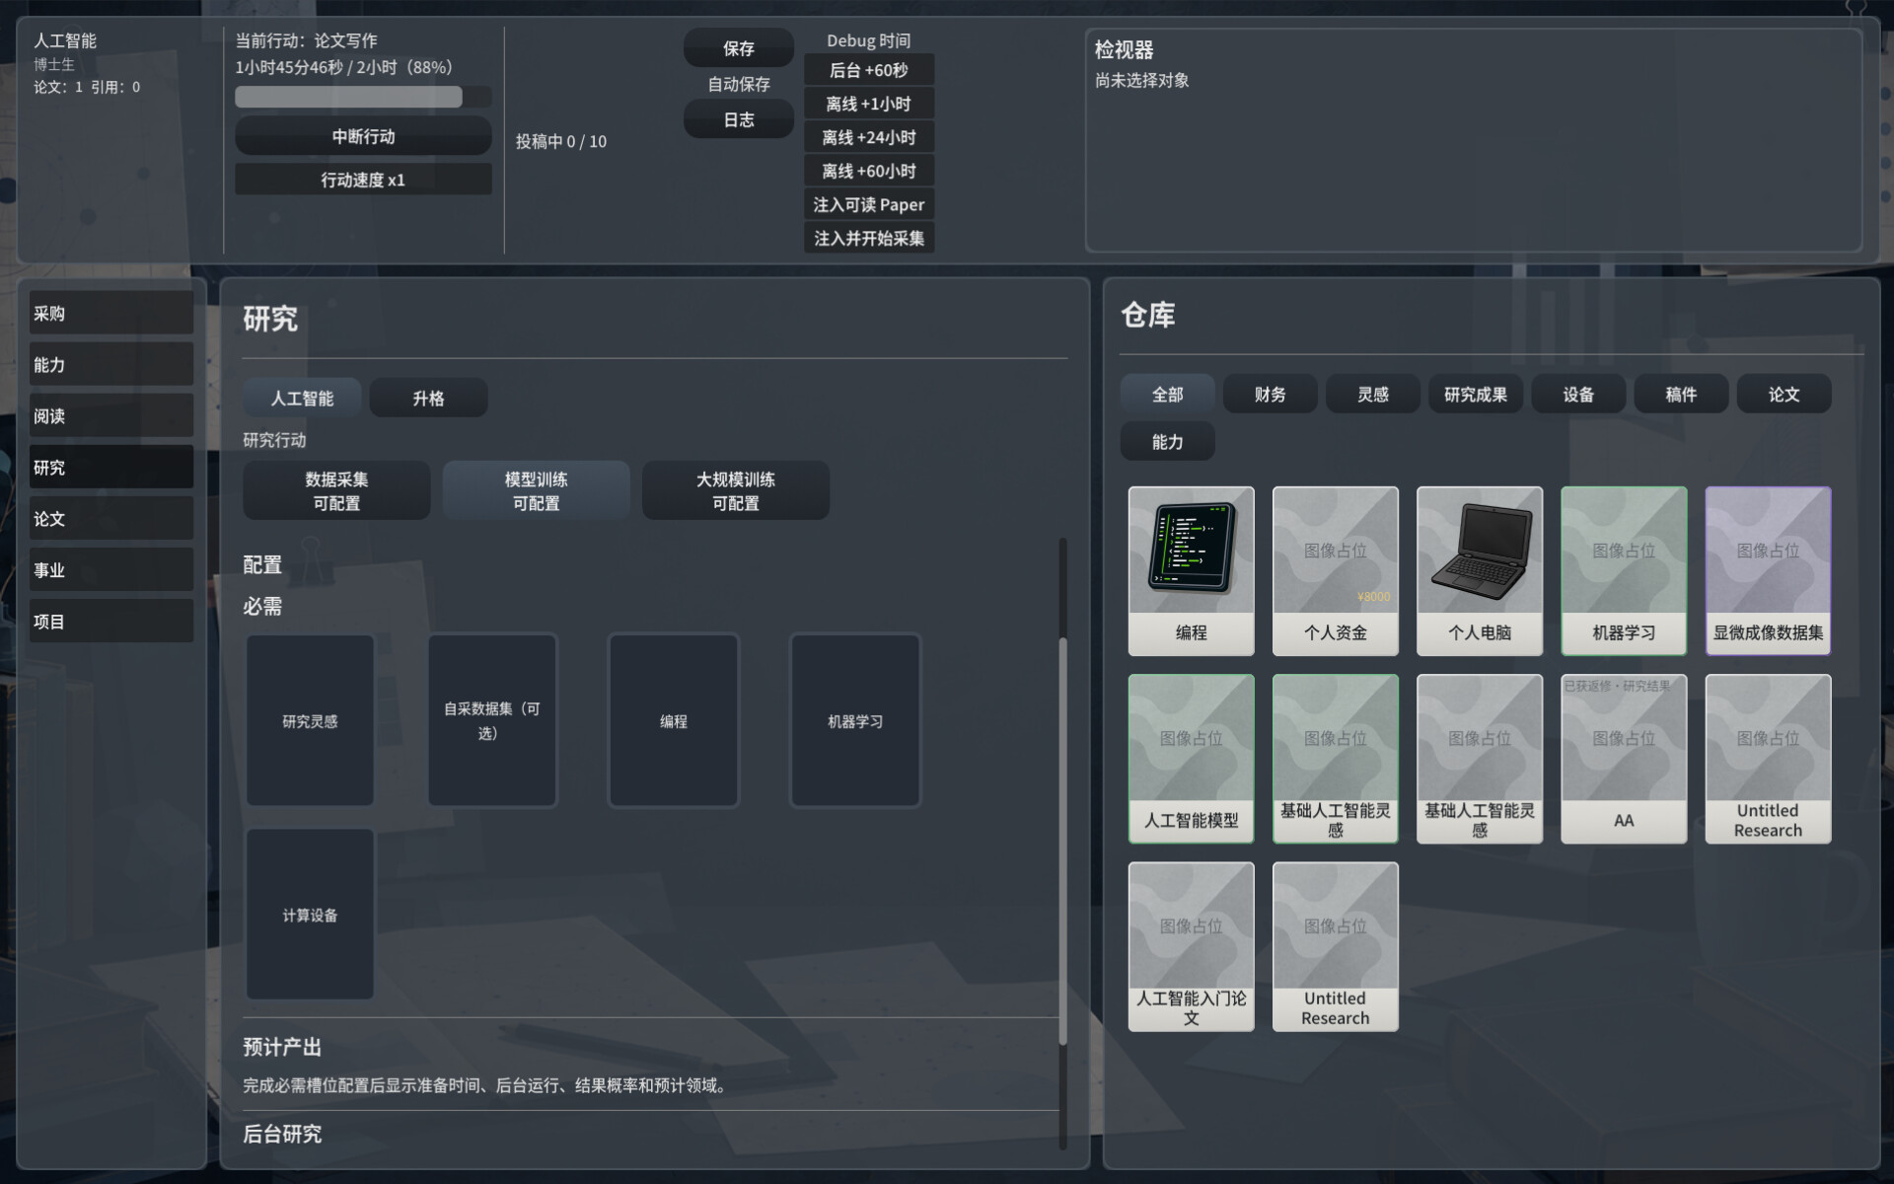Click the 投稿中 0 / 10 text
Image resolution: width=1894 pixels, height=1184 pixels.
pos(560,141)
